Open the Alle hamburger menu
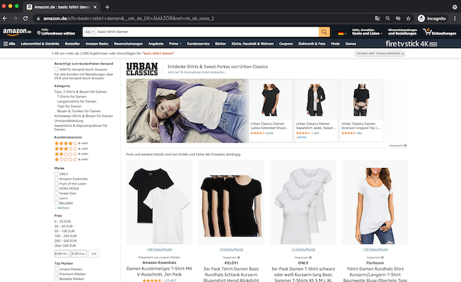Viewport: 461px width, 282px height. pyautogui.click(x=9, y=43)
